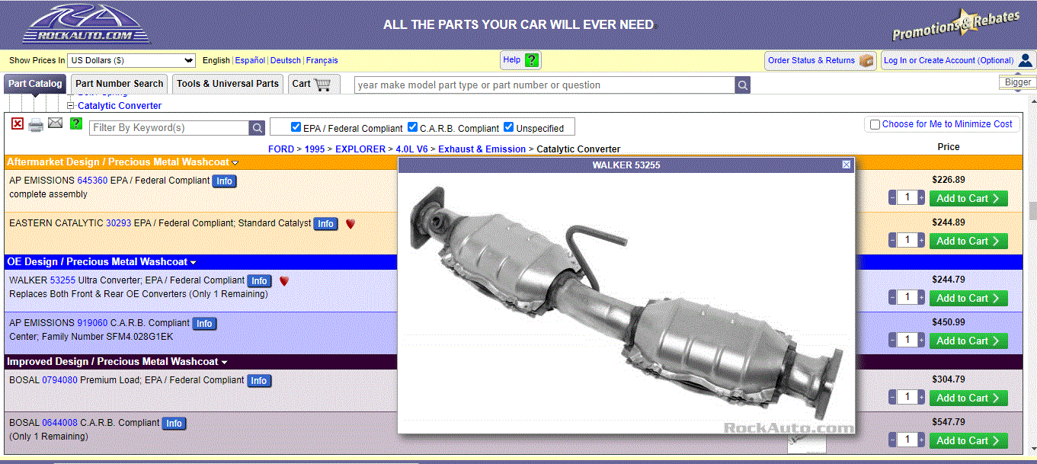
Task: Click the red X close catalog icon
Action: tap(17, 123)
